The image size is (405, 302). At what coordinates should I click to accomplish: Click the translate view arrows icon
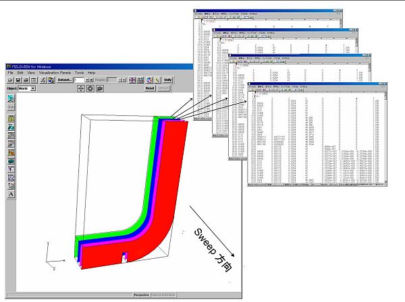pyautogui.click(x=81, y=88)
